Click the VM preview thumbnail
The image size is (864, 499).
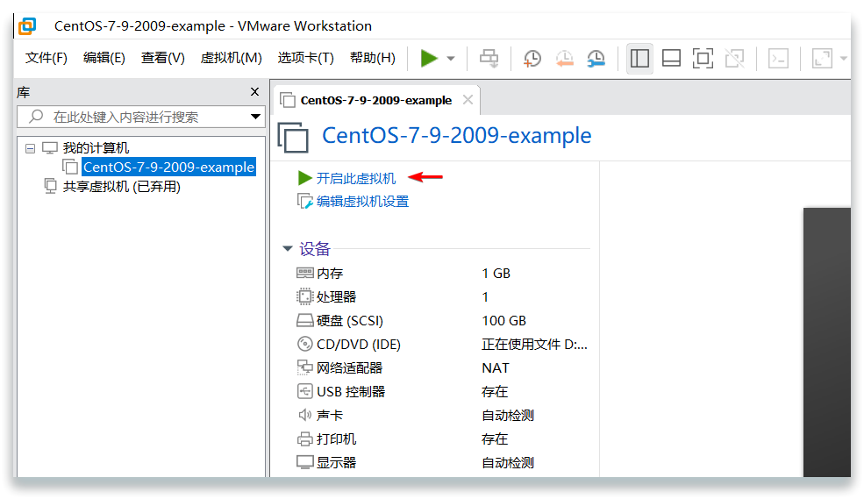pyautogui.click(x=826, y=342)
